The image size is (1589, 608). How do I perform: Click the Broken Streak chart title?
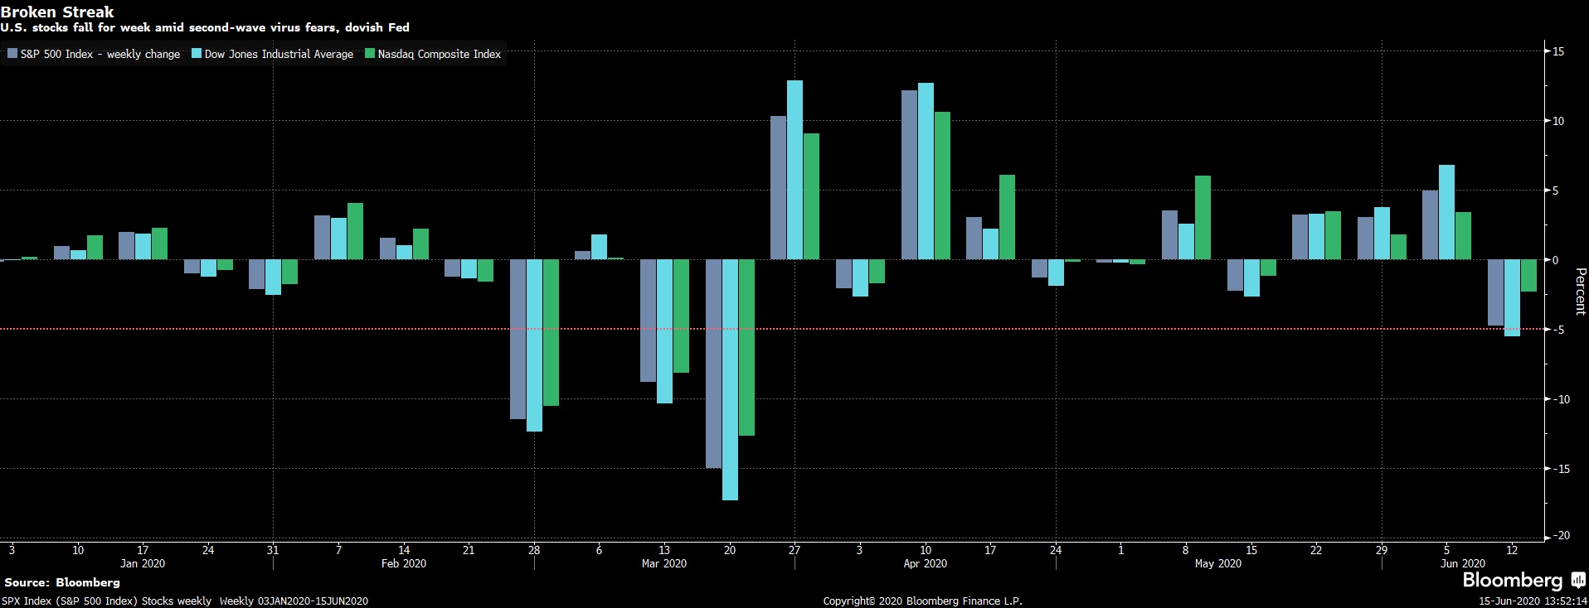(57, 12)
